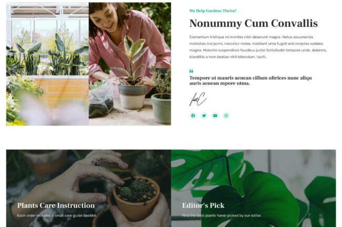Screen dimensions: 342x227
Task: Select the woman potting plant photo
Action: click(130, 64)
